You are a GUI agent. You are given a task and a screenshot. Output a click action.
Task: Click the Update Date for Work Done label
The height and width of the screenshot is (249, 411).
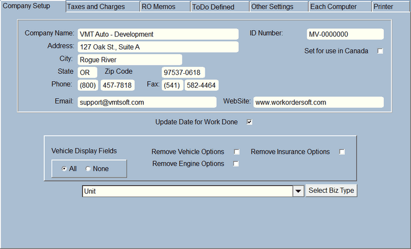coord(196,122)
